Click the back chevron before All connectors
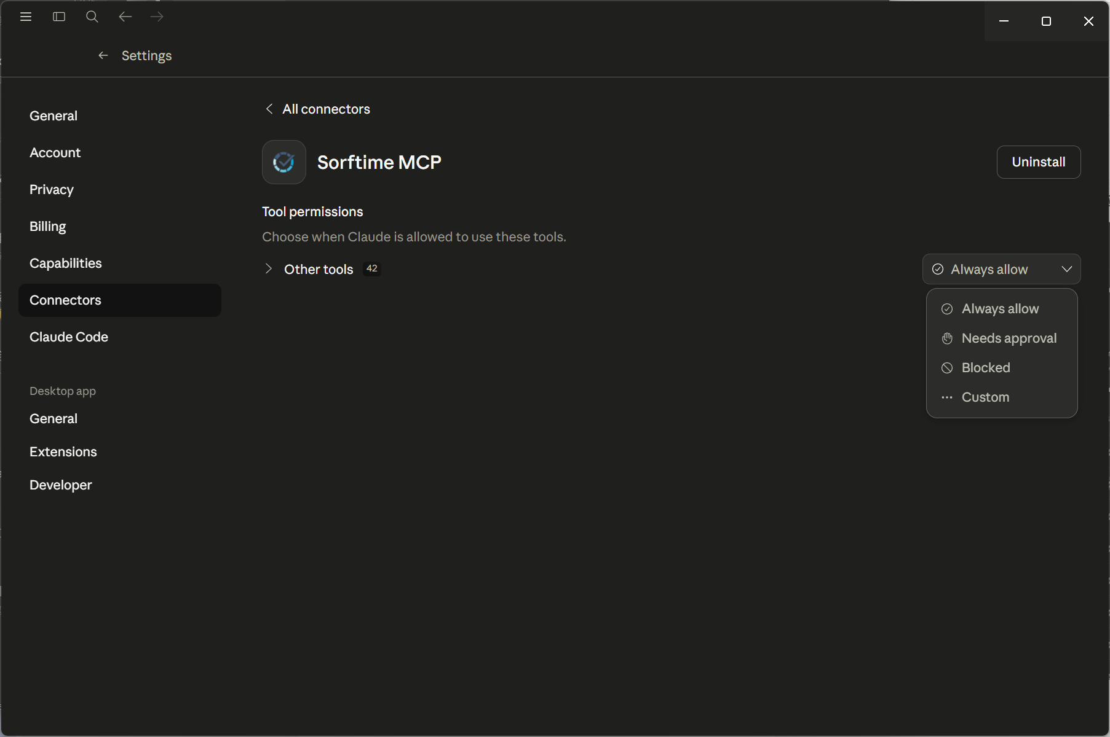1110x737 pixels. 269,109
